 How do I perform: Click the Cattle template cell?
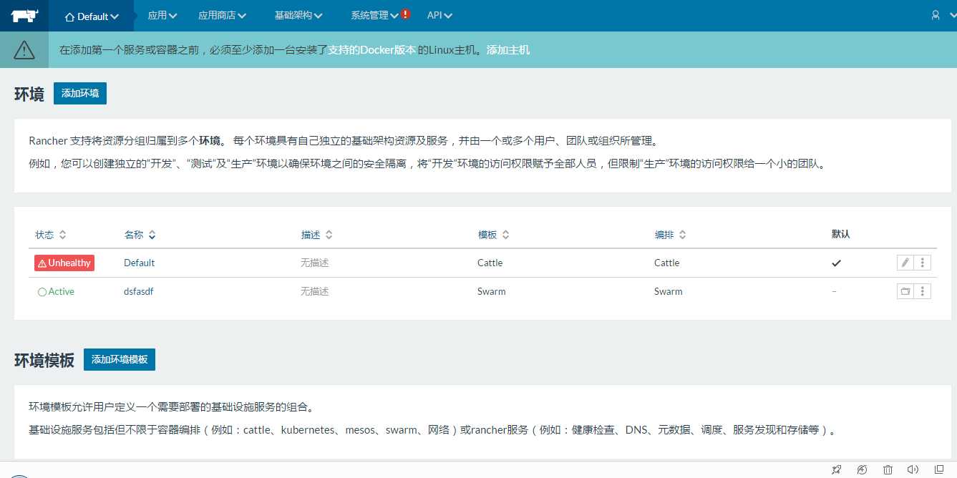490,263
